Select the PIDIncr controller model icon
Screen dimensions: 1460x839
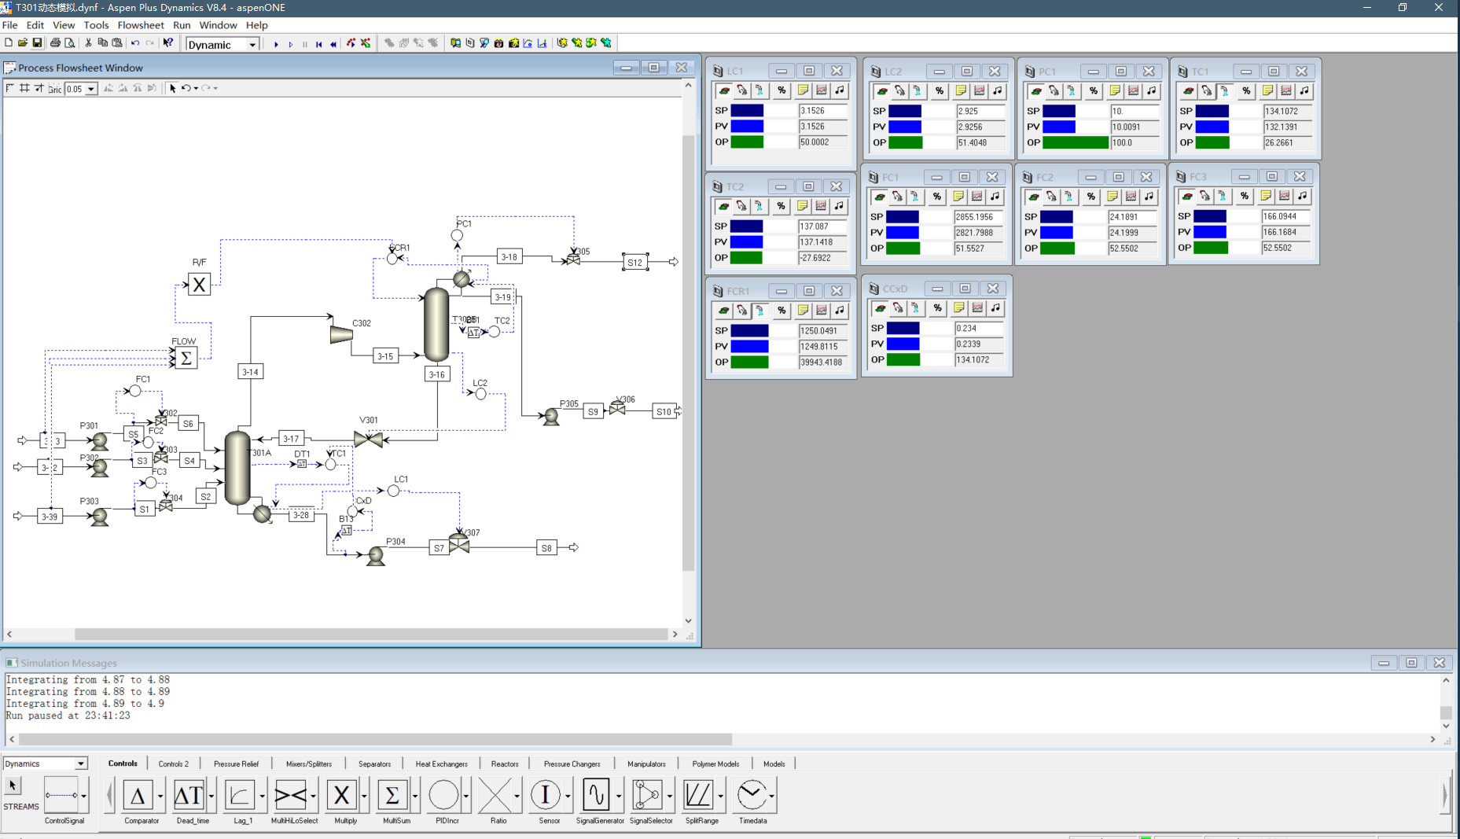coord(443,795)
